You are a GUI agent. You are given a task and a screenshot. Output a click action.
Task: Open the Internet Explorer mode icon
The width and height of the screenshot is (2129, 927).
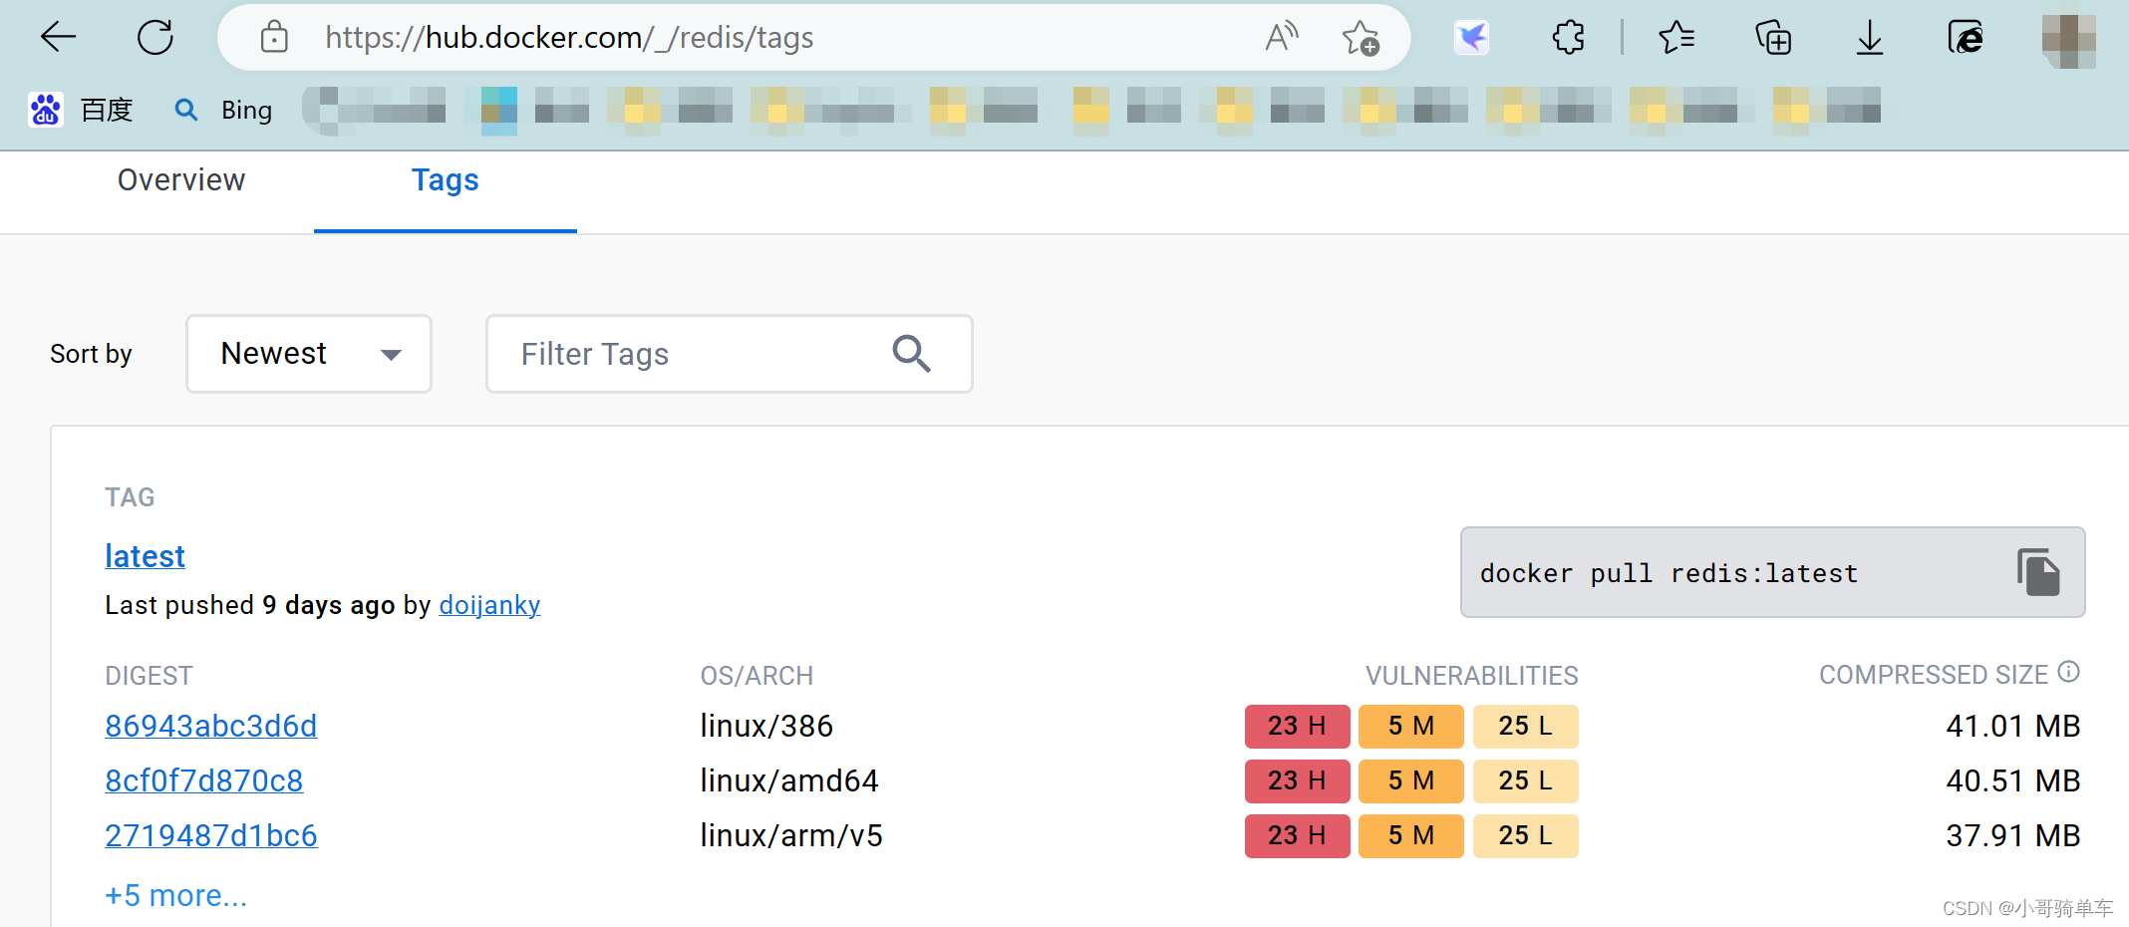click(1966, 38)
